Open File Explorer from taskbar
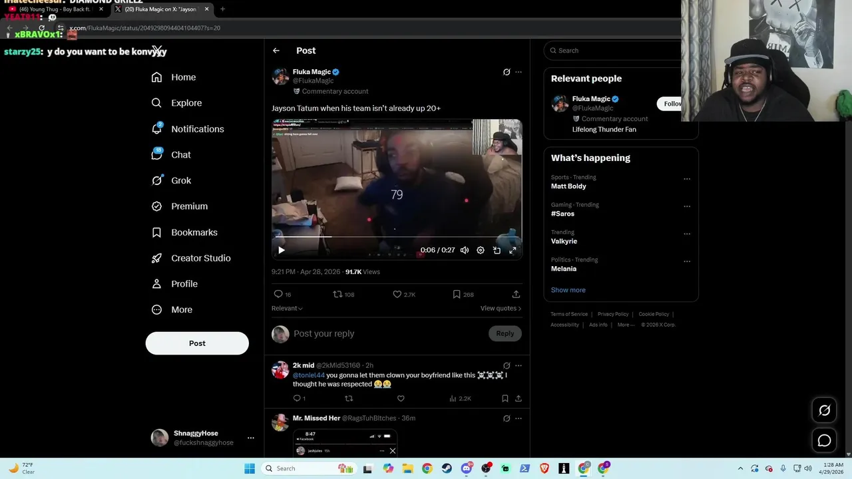Screen dimensions: 852x479 (x=407, y=468)
